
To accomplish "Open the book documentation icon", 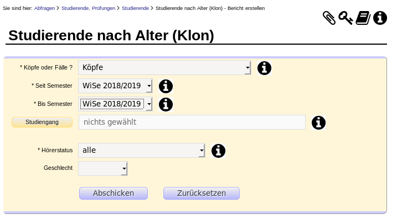I will click(363, 18).
